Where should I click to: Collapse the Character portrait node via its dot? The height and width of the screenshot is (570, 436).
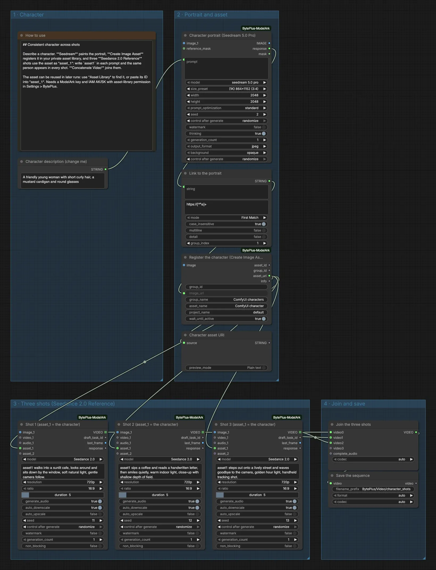pos(185,35)
